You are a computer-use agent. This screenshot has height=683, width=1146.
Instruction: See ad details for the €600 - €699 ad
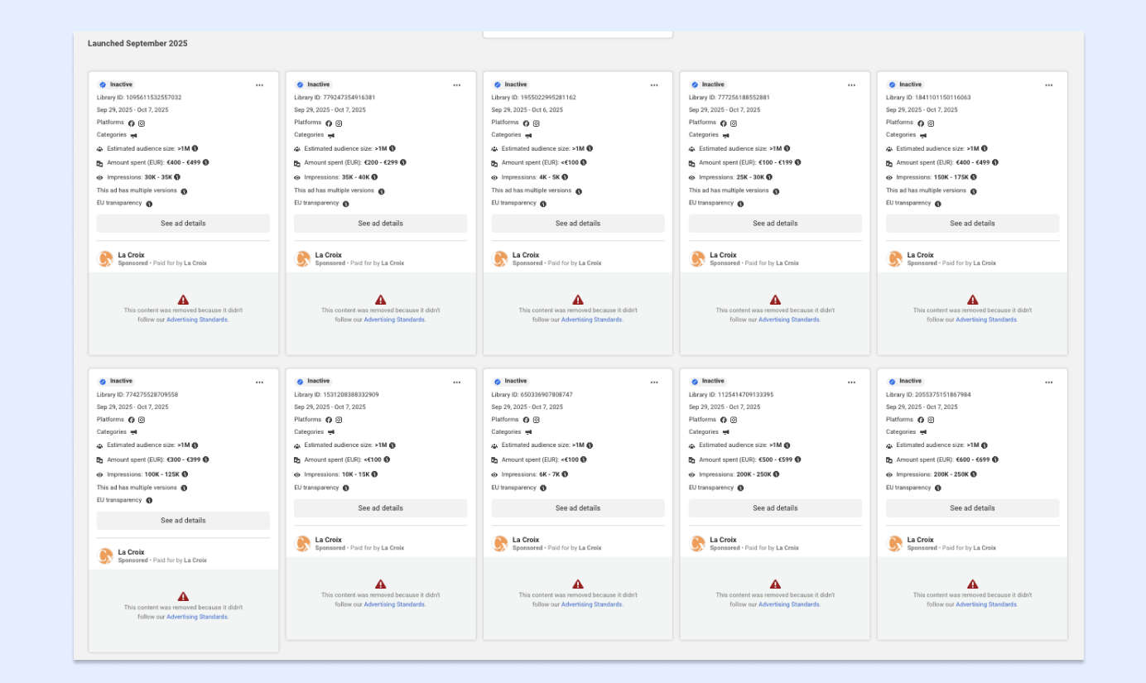[972, 508]
